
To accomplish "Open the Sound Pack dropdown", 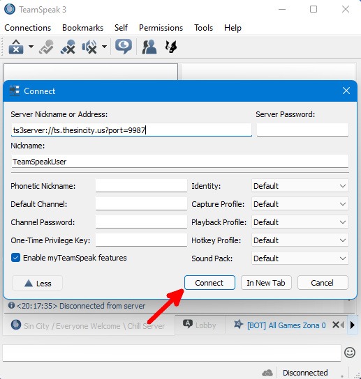I will [300, 258].
